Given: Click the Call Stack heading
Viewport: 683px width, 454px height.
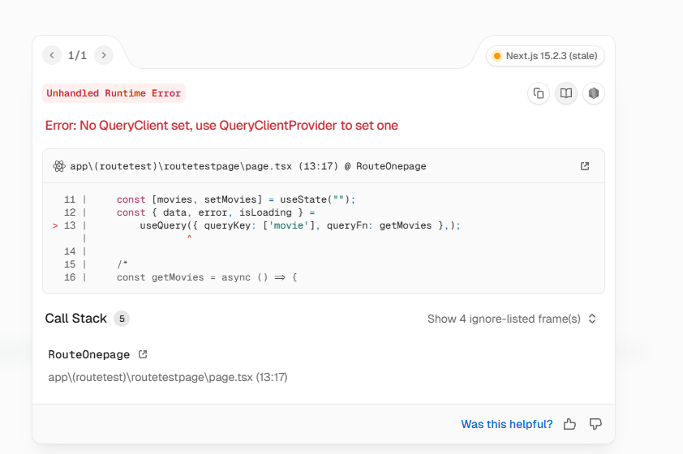Looking at the screenshot, I should coord(75,319).
